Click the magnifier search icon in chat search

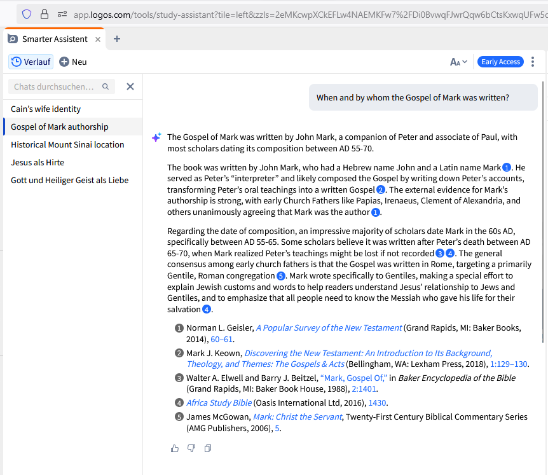point(106,86)
